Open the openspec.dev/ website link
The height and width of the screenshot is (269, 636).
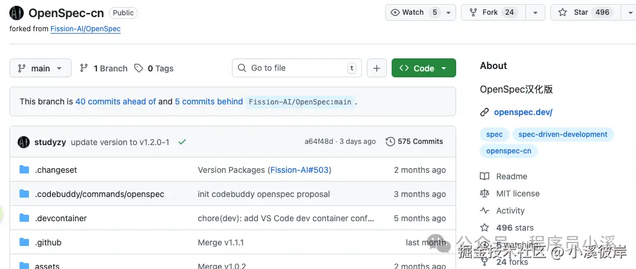[x=523, y=113]
